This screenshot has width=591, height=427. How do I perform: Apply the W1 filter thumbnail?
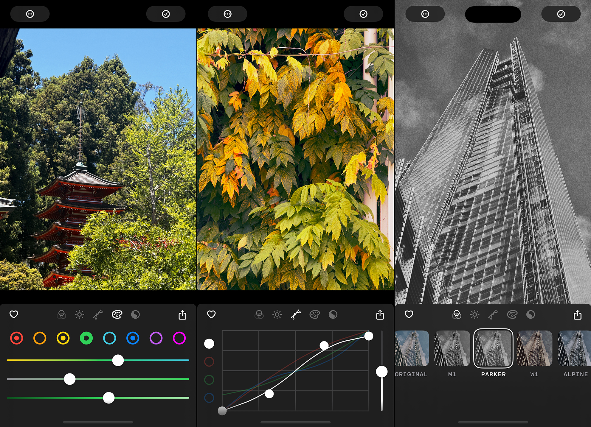pos(534,348)
